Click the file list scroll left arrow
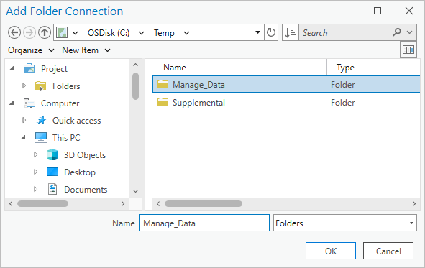The height and width of the screenshot is (268, 425). [158, 203]
